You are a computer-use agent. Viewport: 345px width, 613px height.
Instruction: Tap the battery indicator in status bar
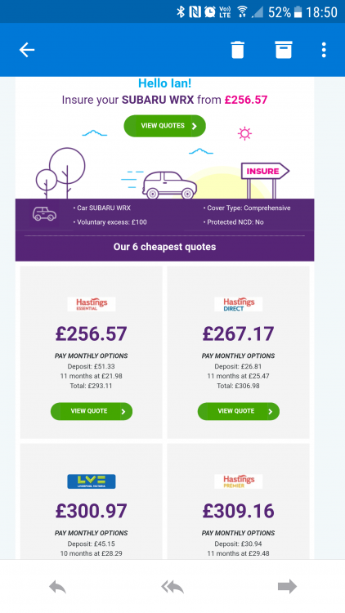pyautogui.click(x=298, y=12)
